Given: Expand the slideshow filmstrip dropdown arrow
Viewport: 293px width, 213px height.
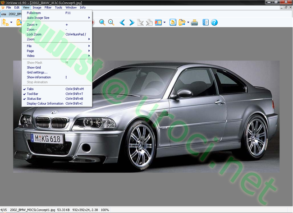Looking at the screenshot, I should coord(165,22).
